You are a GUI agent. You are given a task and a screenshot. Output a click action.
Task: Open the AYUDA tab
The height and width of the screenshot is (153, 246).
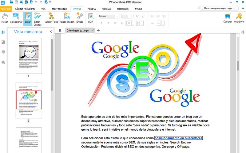[x=138, y=9]
